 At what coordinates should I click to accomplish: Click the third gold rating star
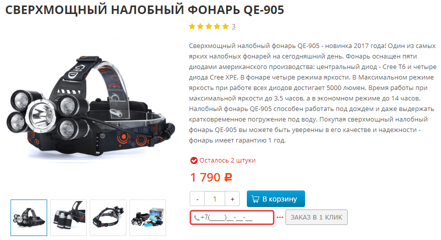pos(209,26)
